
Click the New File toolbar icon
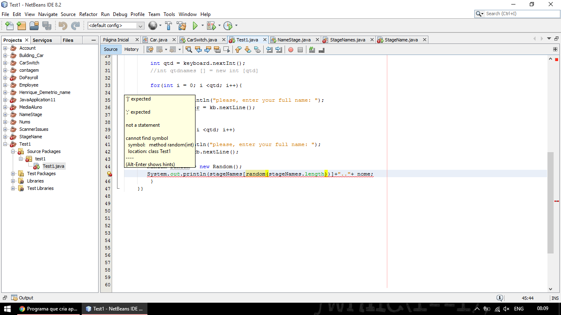point(9,26)
